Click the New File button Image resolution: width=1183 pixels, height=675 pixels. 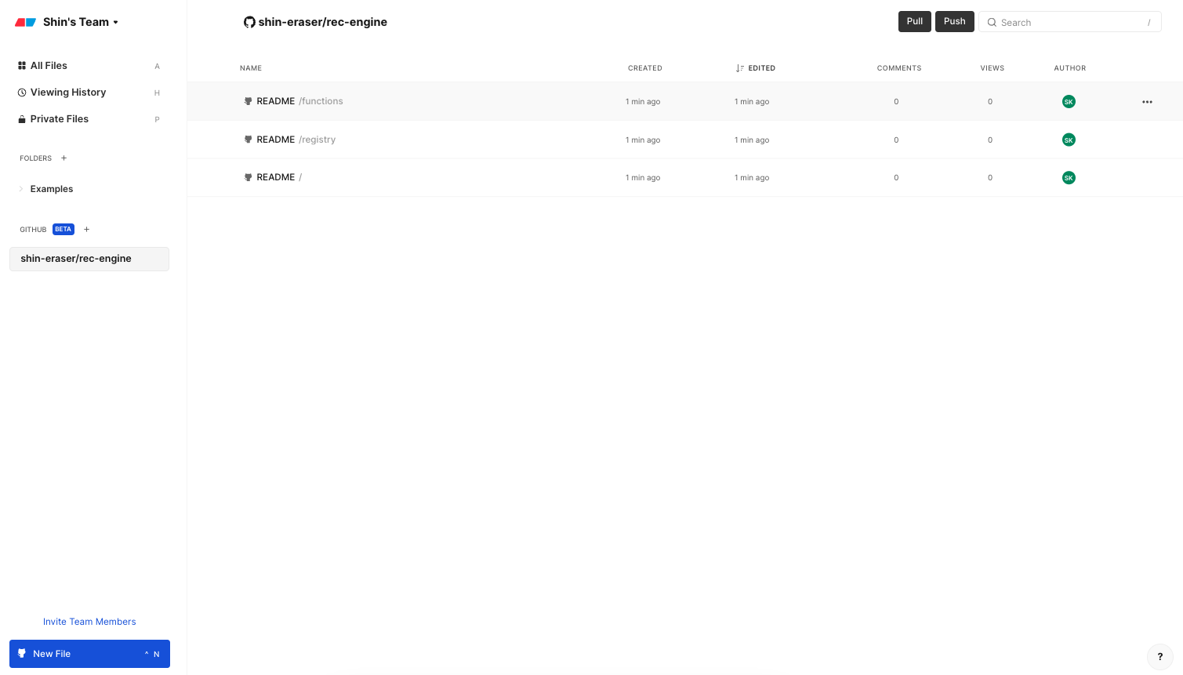pos(89,654)
